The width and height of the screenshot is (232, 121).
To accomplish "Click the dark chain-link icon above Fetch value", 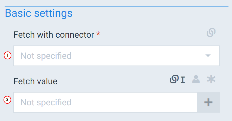I will (x=174, y=79).
